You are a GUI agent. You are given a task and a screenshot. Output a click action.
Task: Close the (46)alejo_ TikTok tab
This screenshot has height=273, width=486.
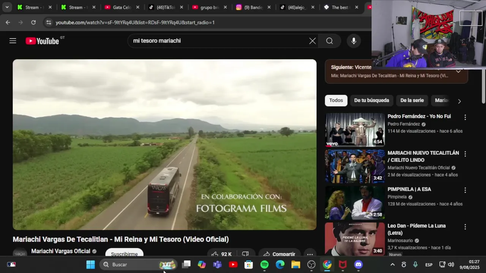pos(313,7)
